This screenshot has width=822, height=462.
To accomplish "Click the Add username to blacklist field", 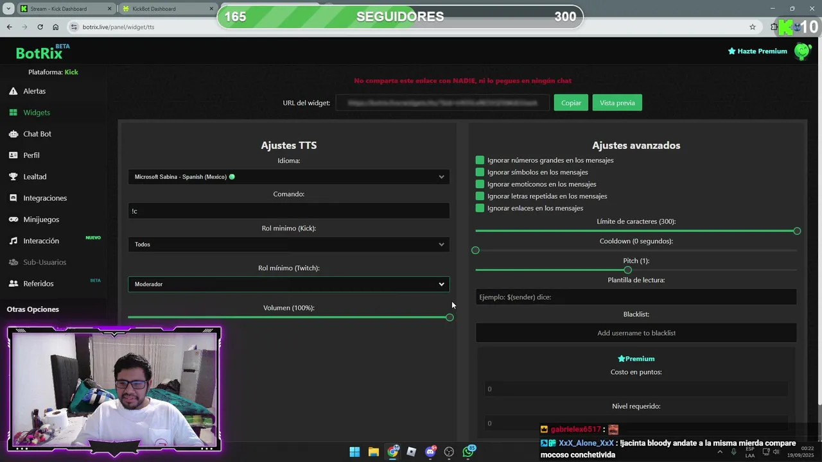I will 636,333.
